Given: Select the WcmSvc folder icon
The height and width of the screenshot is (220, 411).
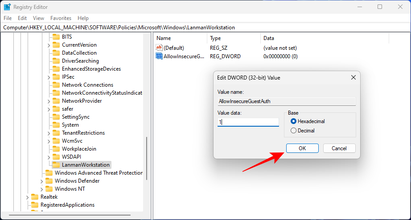Looking at the screenshot, I should 56,141.
